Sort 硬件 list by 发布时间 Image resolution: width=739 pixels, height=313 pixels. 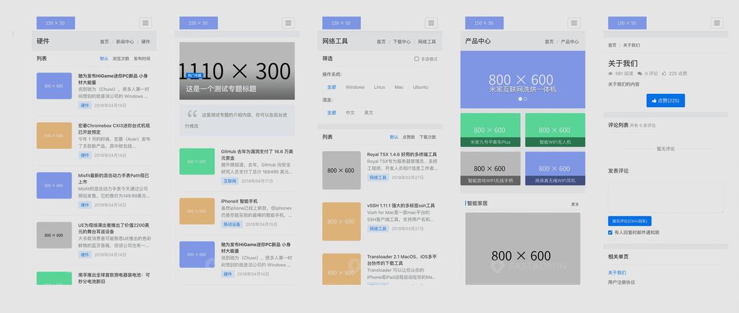pyautogui.click(x=142, y=59)
